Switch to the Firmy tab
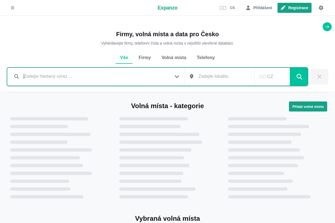This screenshot has width=335, height=223. [x=145, y=58]
